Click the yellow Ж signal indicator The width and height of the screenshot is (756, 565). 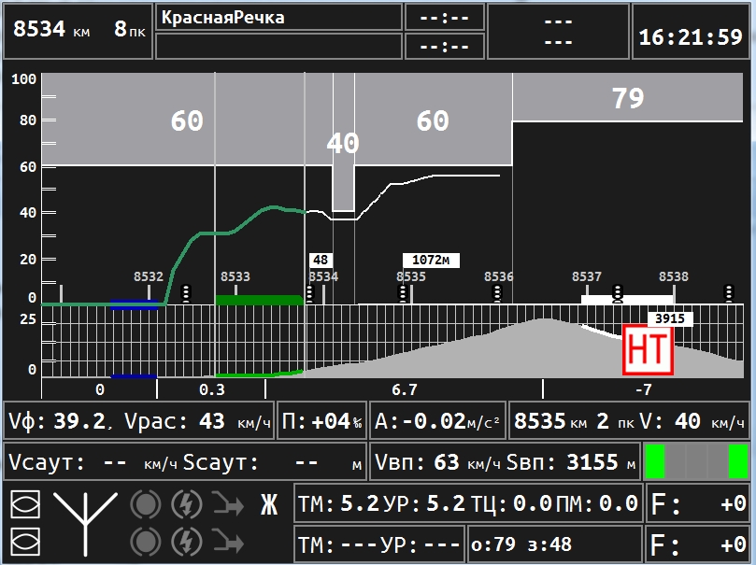[x=269, y=505]
